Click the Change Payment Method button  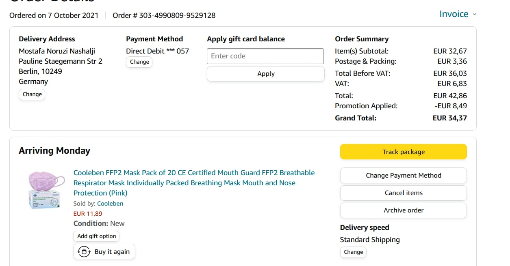[x=403, y=176]
